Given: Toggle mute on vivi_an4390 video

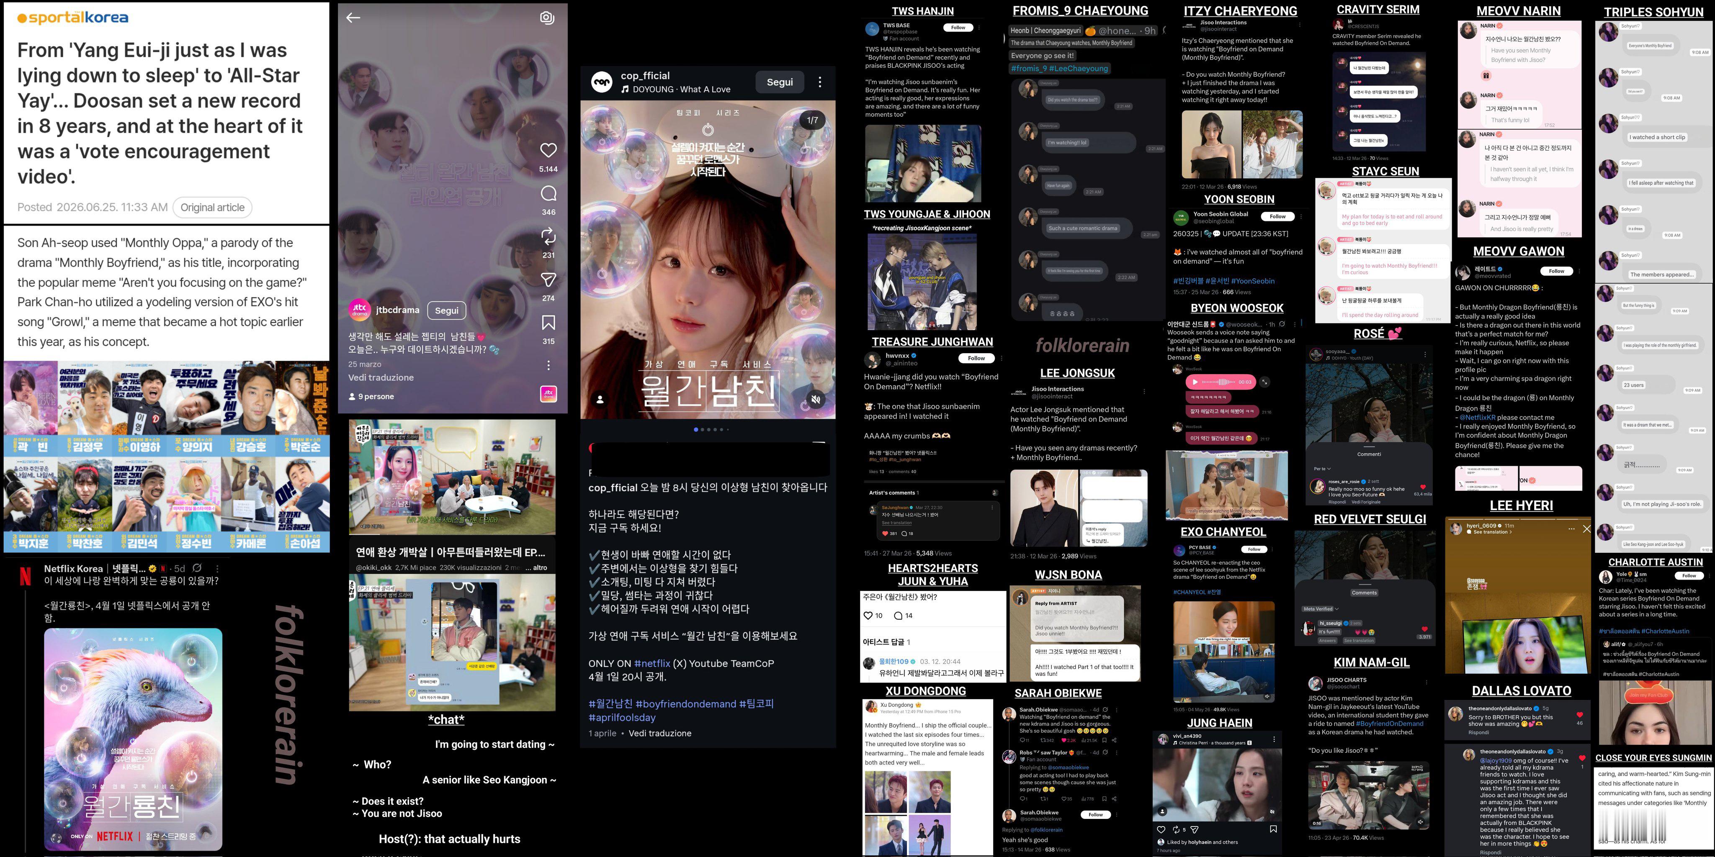Looking at the screenshot, I should [1272, 812].
